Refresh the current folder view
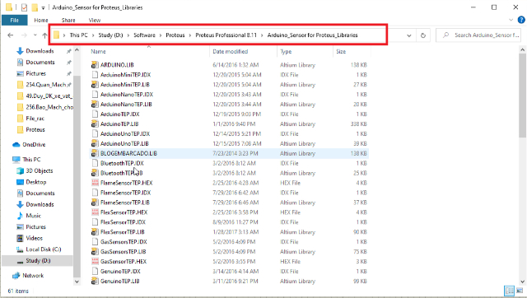 pyautogui.click(x=422, y=35)
